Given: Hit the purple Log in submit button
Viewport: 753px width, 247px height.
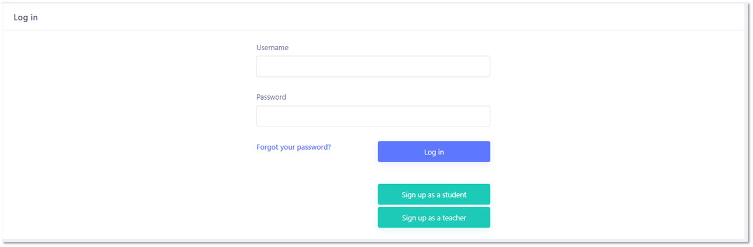Looking at the screenshot, I should (x=434, y=151).
